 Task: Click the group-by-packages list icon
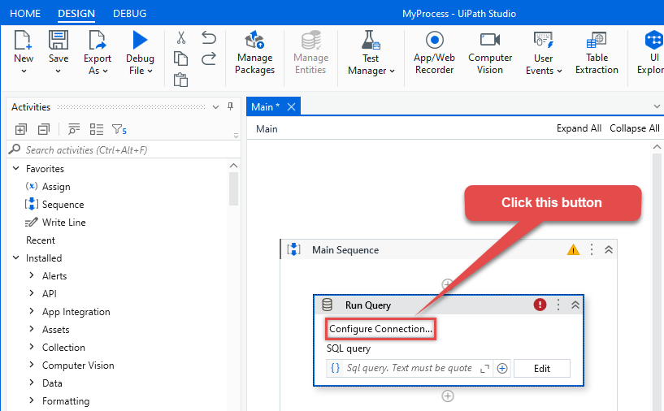[x=97, y=129]
